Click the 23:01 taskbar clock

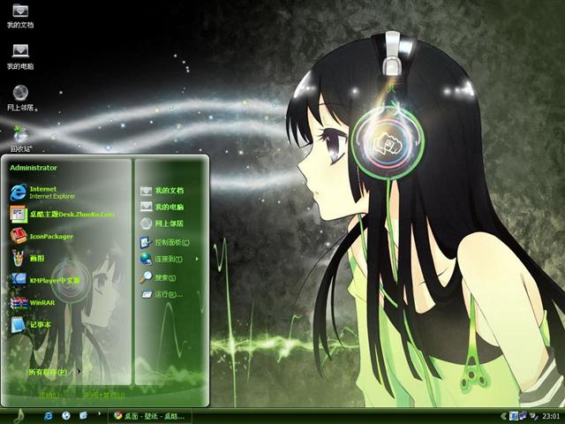(551, 416)
